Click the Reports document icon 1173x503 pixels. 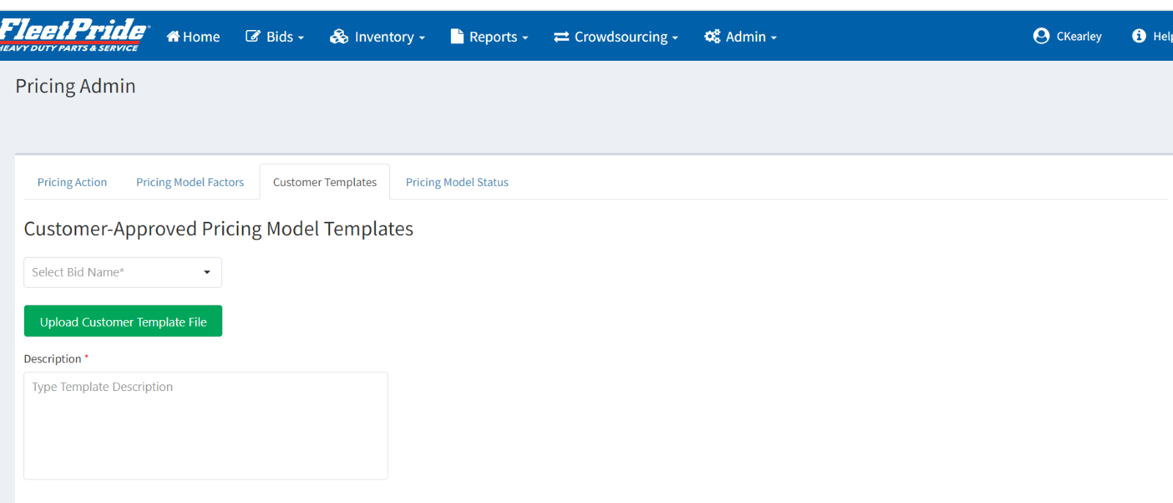(x=457, y=36)
